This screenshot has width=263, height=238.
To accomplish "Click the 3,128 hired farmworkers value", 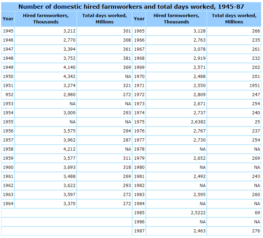I will click(x=199, y=31).
